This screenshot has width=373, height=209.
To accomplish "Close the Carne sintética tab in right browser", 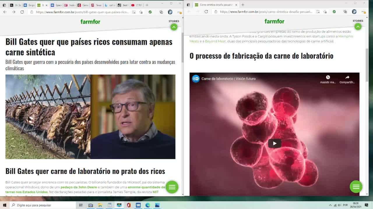I will click(236, 5).
